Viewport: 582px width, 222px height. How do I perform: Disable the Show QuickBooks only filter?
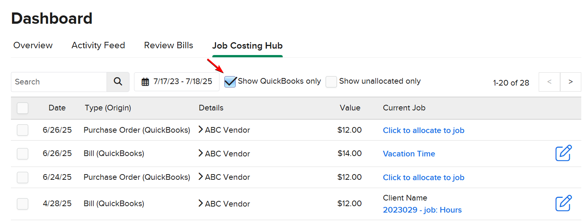[230, 81]
